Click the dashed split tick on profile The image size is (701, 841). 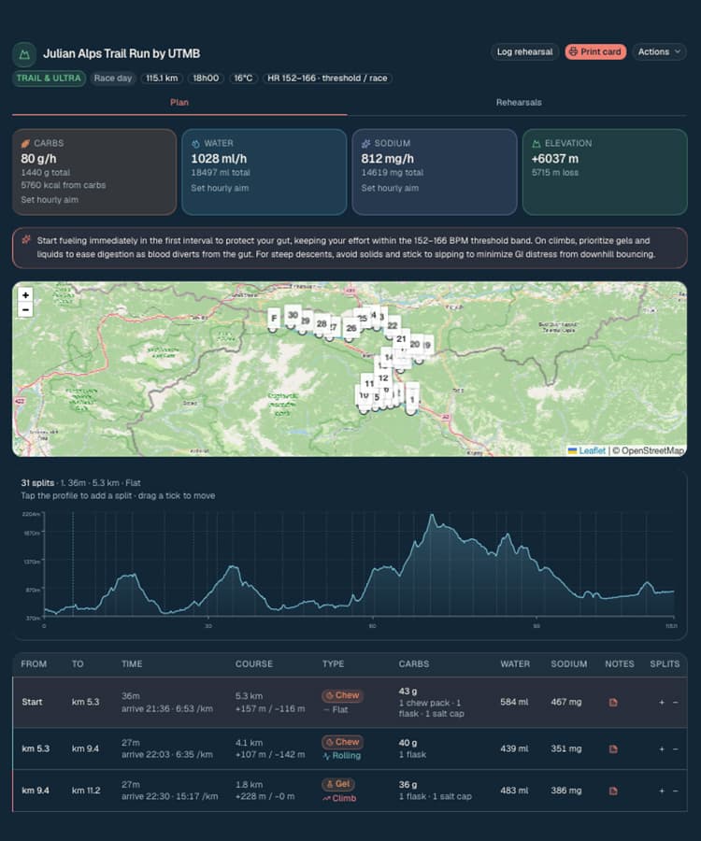coord(74,564)
